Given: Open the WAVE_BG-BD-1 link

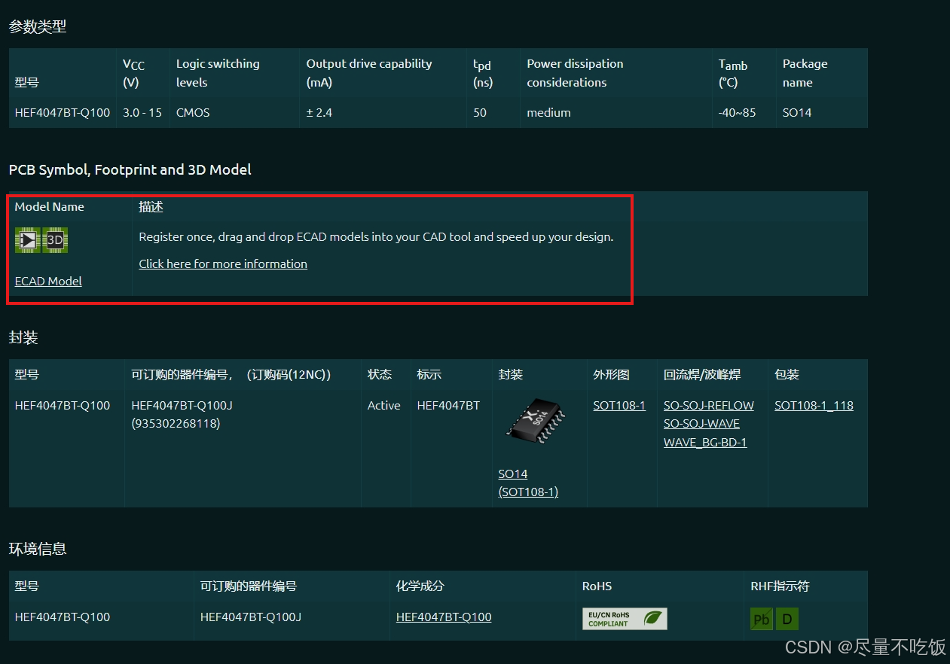Looking at the screenshot, I should [x=705, y=442].
